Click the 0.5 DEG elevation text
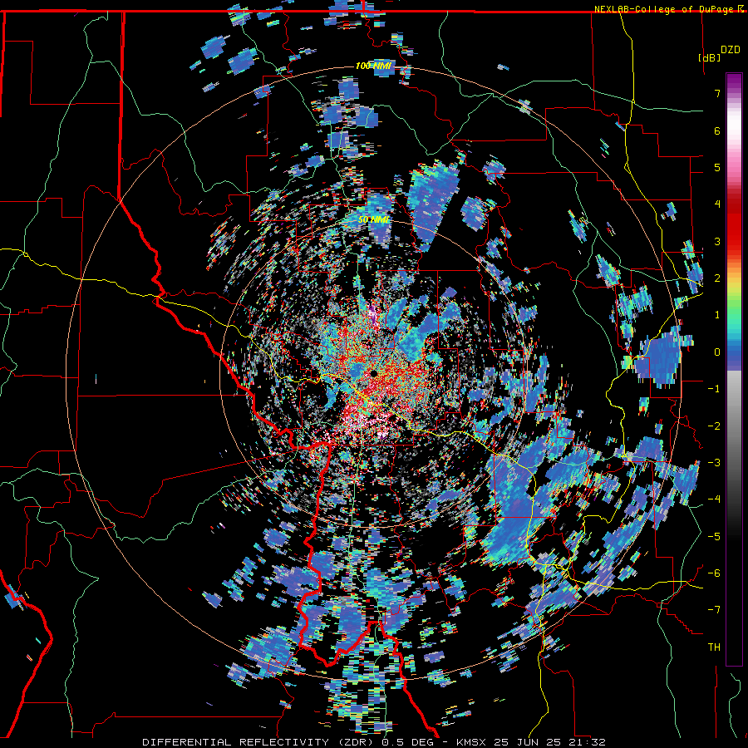The height and width of the screenshot is (748, 748). [x=406, y=742]
